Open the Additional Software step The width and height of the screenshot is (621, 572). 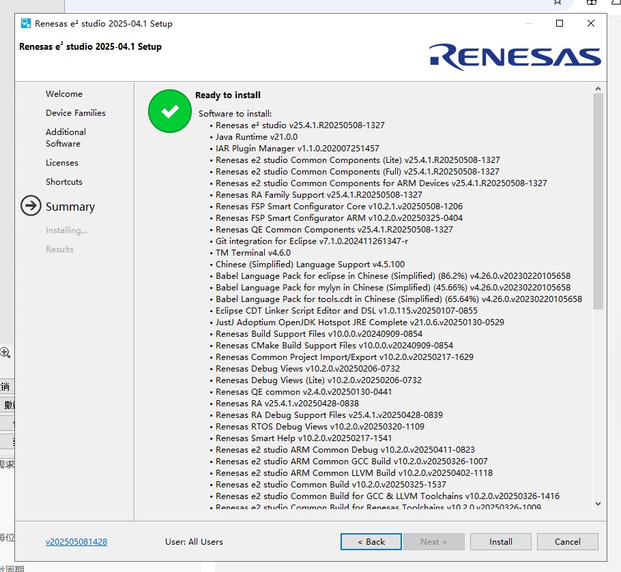pyautogui.click(x=66, y=138)
